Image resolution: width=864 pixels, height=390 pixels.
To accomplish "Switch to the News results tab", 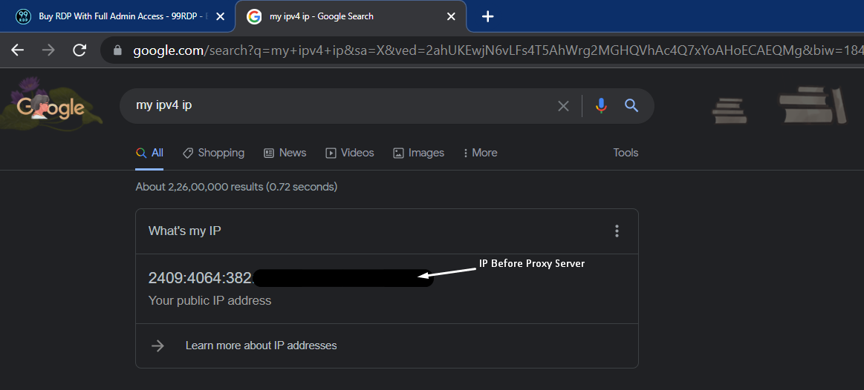I will [285, 153].
